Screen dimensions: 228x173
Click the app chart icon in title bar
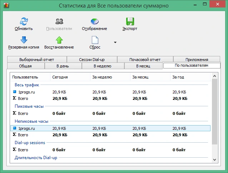tap(6, 5)
